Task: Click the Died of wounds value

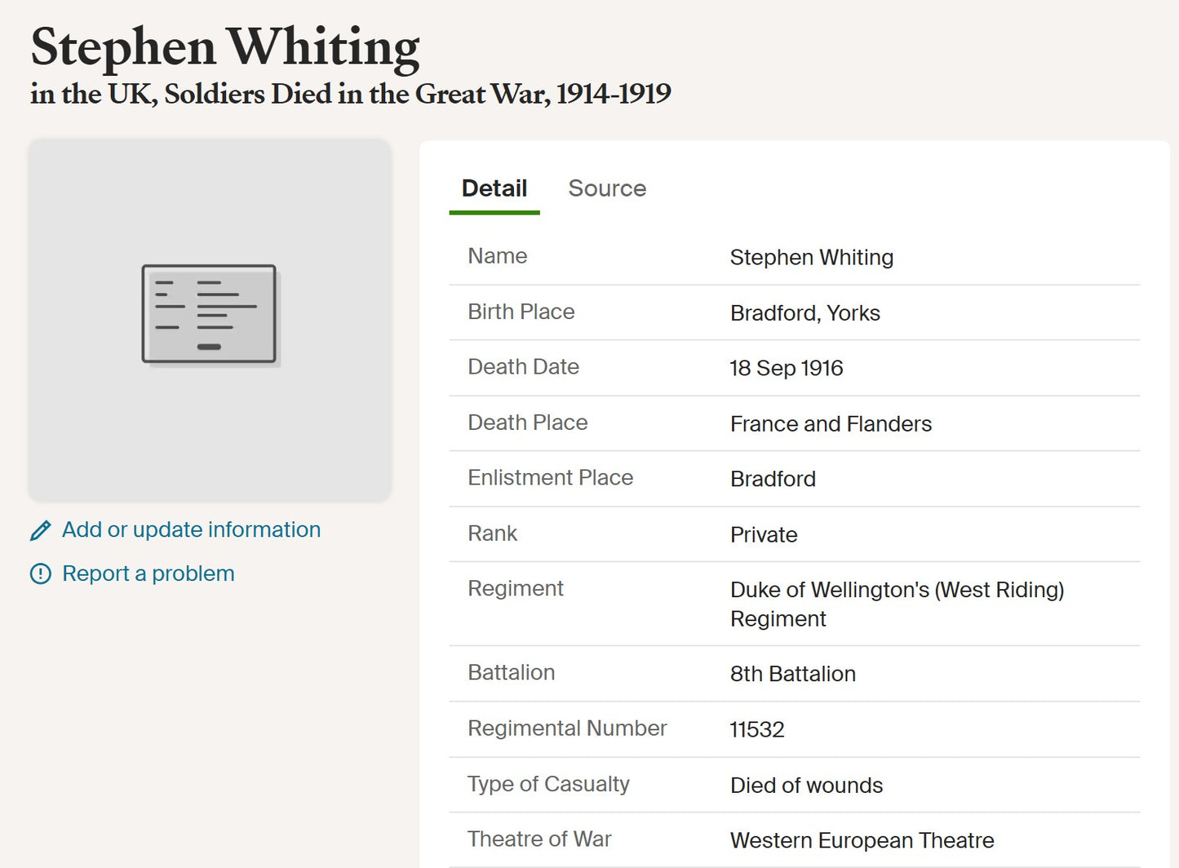Action: [806, 786]
